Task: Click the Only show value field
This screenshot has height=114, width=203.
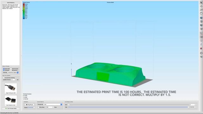Action: click(x=49, y=107)
